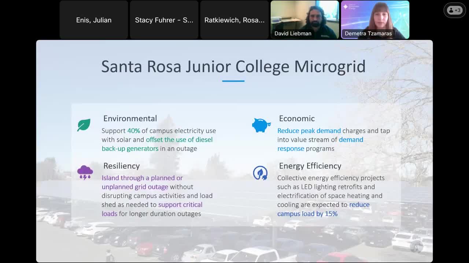Select the coin slot on the piggy bank icon
Image resolution: width=469 pixels, height=263 pixels.
click(x=261, y=120)
